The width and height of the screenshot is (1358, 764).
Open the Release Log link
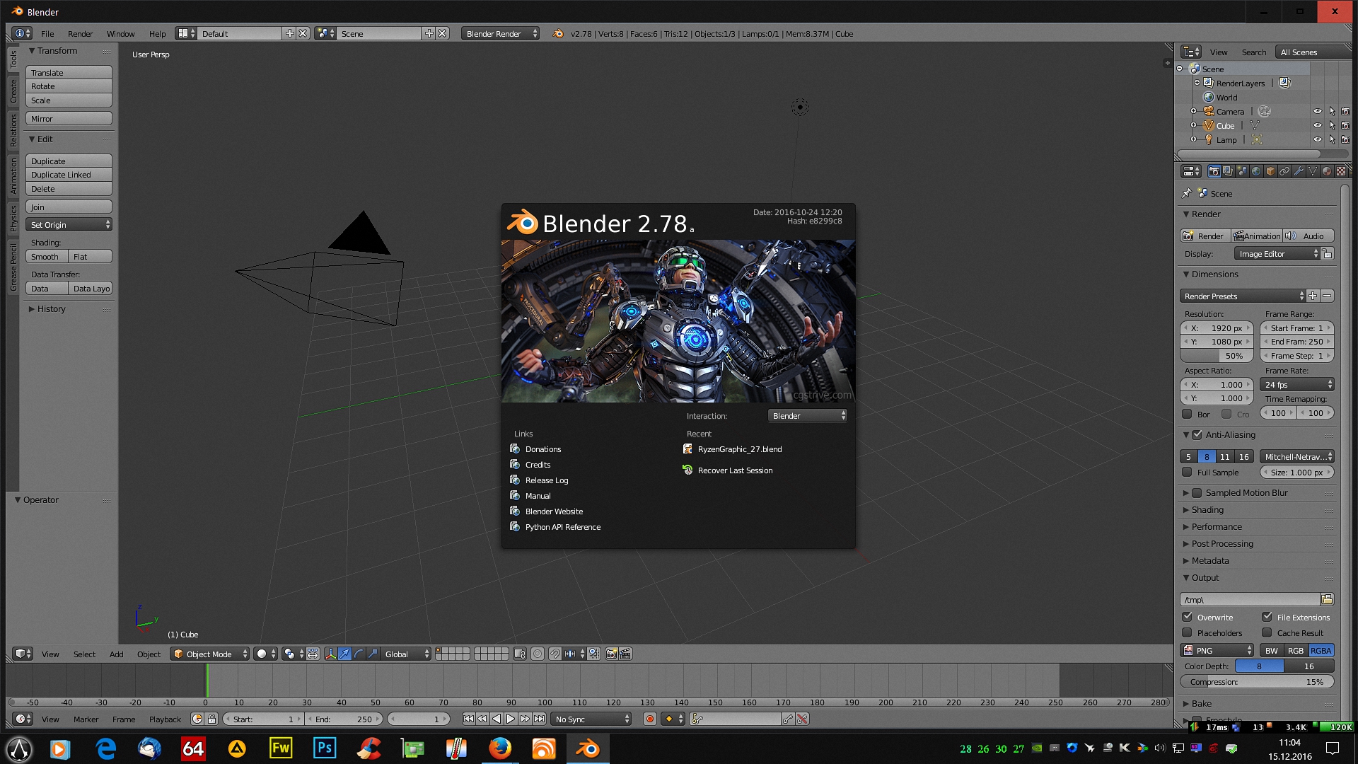(546, 480)
